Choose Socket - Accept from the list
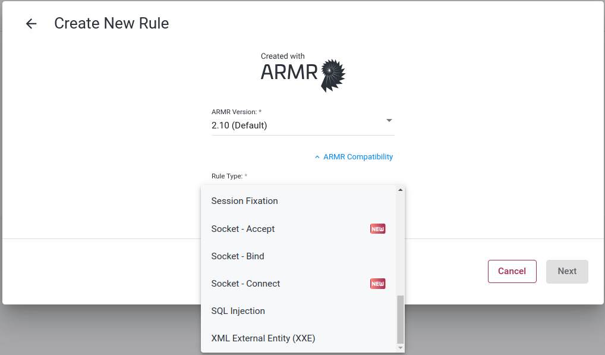 coord(299,229)
